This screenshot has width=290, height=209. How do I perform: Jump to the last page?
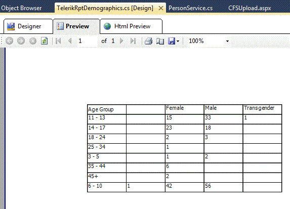tap(133, 41)
